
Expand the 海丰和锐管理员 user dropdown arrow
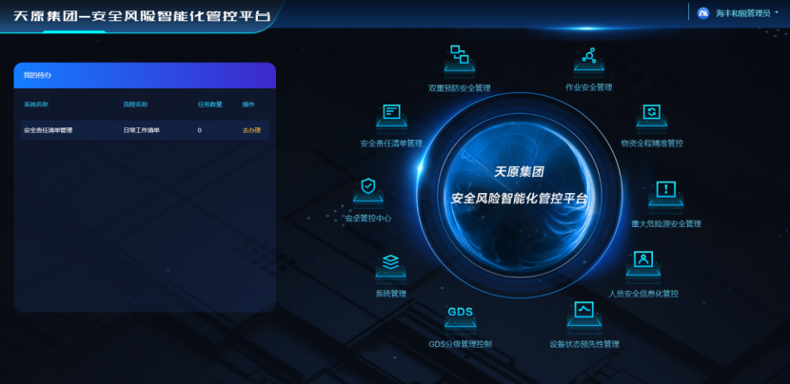(776, 13)
